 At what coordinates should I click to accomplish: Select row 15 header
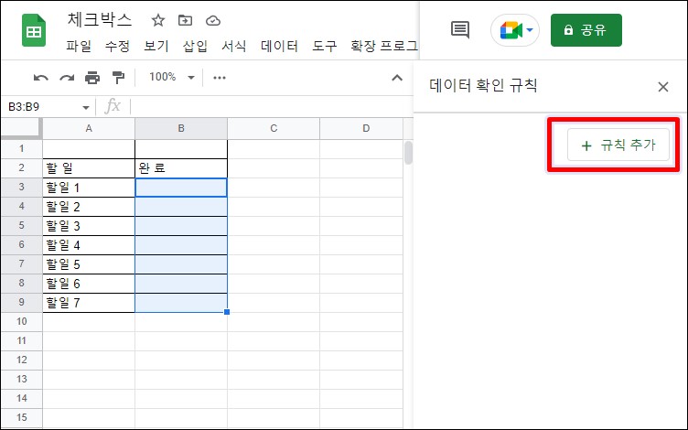coord(22,418)
